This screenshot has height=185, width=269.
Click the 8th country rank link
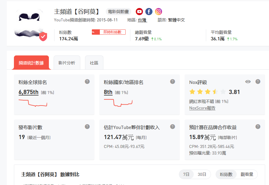pyautogui.click(x=108, y=92)
